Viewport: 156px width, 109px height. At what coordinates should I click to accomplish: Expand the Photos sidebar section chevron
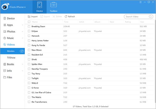[22, 31]
